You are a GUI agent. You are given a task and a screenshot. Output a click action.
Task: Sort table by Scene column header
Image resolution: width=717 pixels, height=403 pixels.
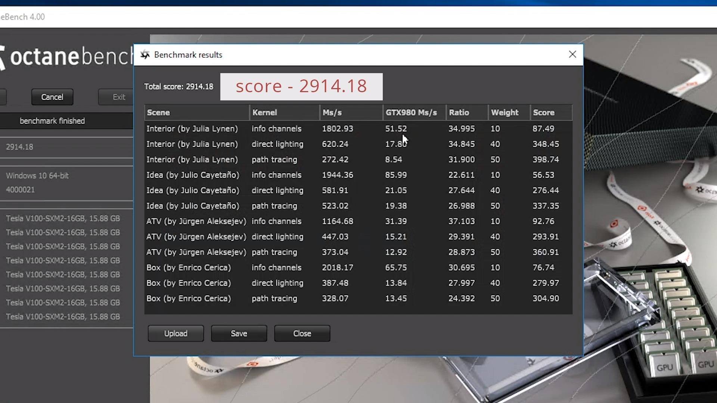(x=197, y=112)
